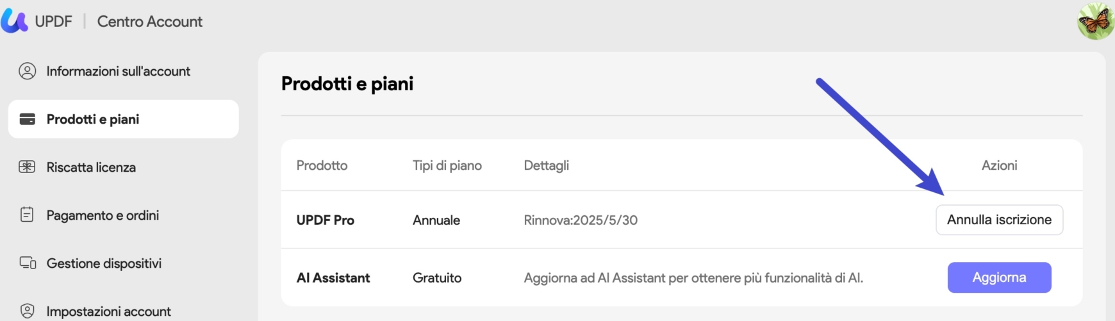Select the Gestione dispositivi devices icon
Screen dimensions: 1115x321
tap(28, 263)
